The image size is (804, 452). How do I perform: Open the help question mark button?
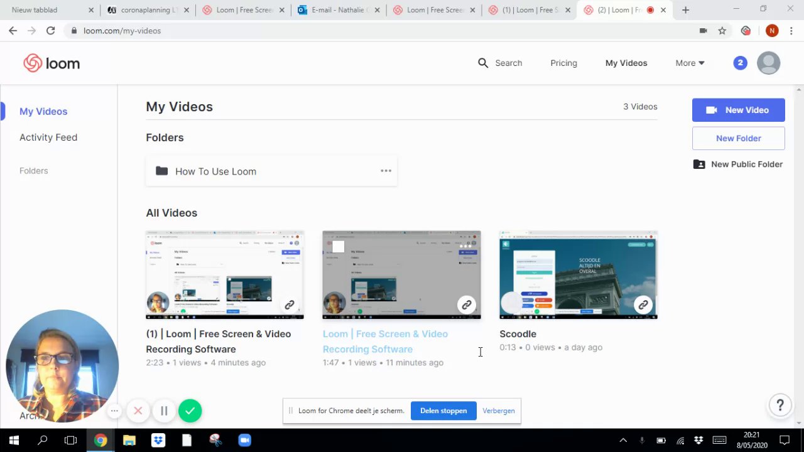780,405
